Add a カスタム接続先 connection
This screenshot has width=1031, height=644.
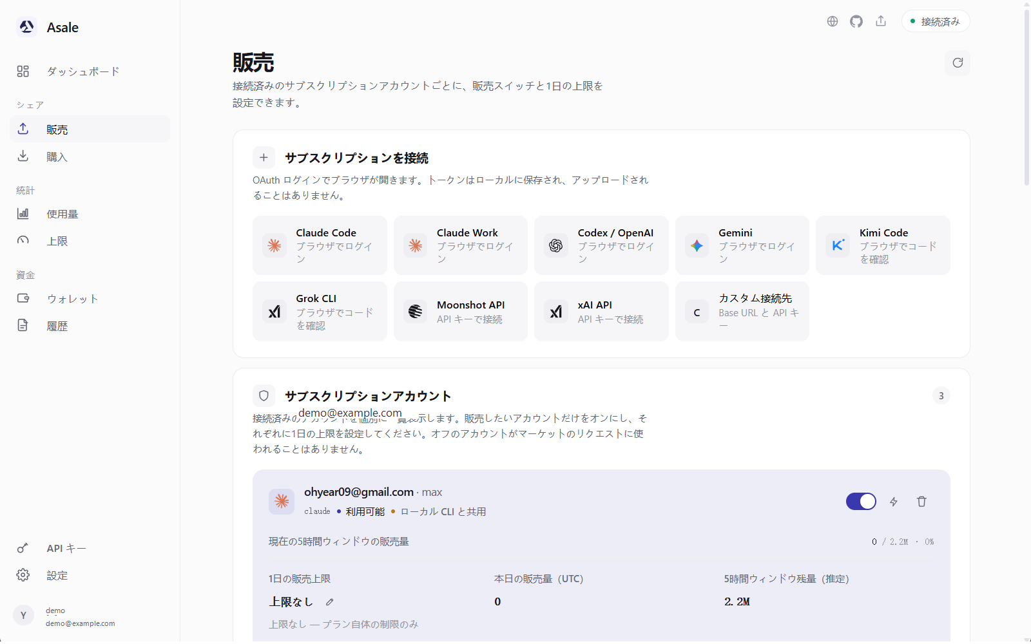pyautogui.click(x=742, y=311)
